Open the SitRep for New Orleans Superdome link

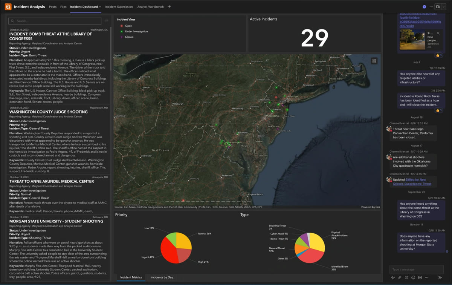pos(412,182)
